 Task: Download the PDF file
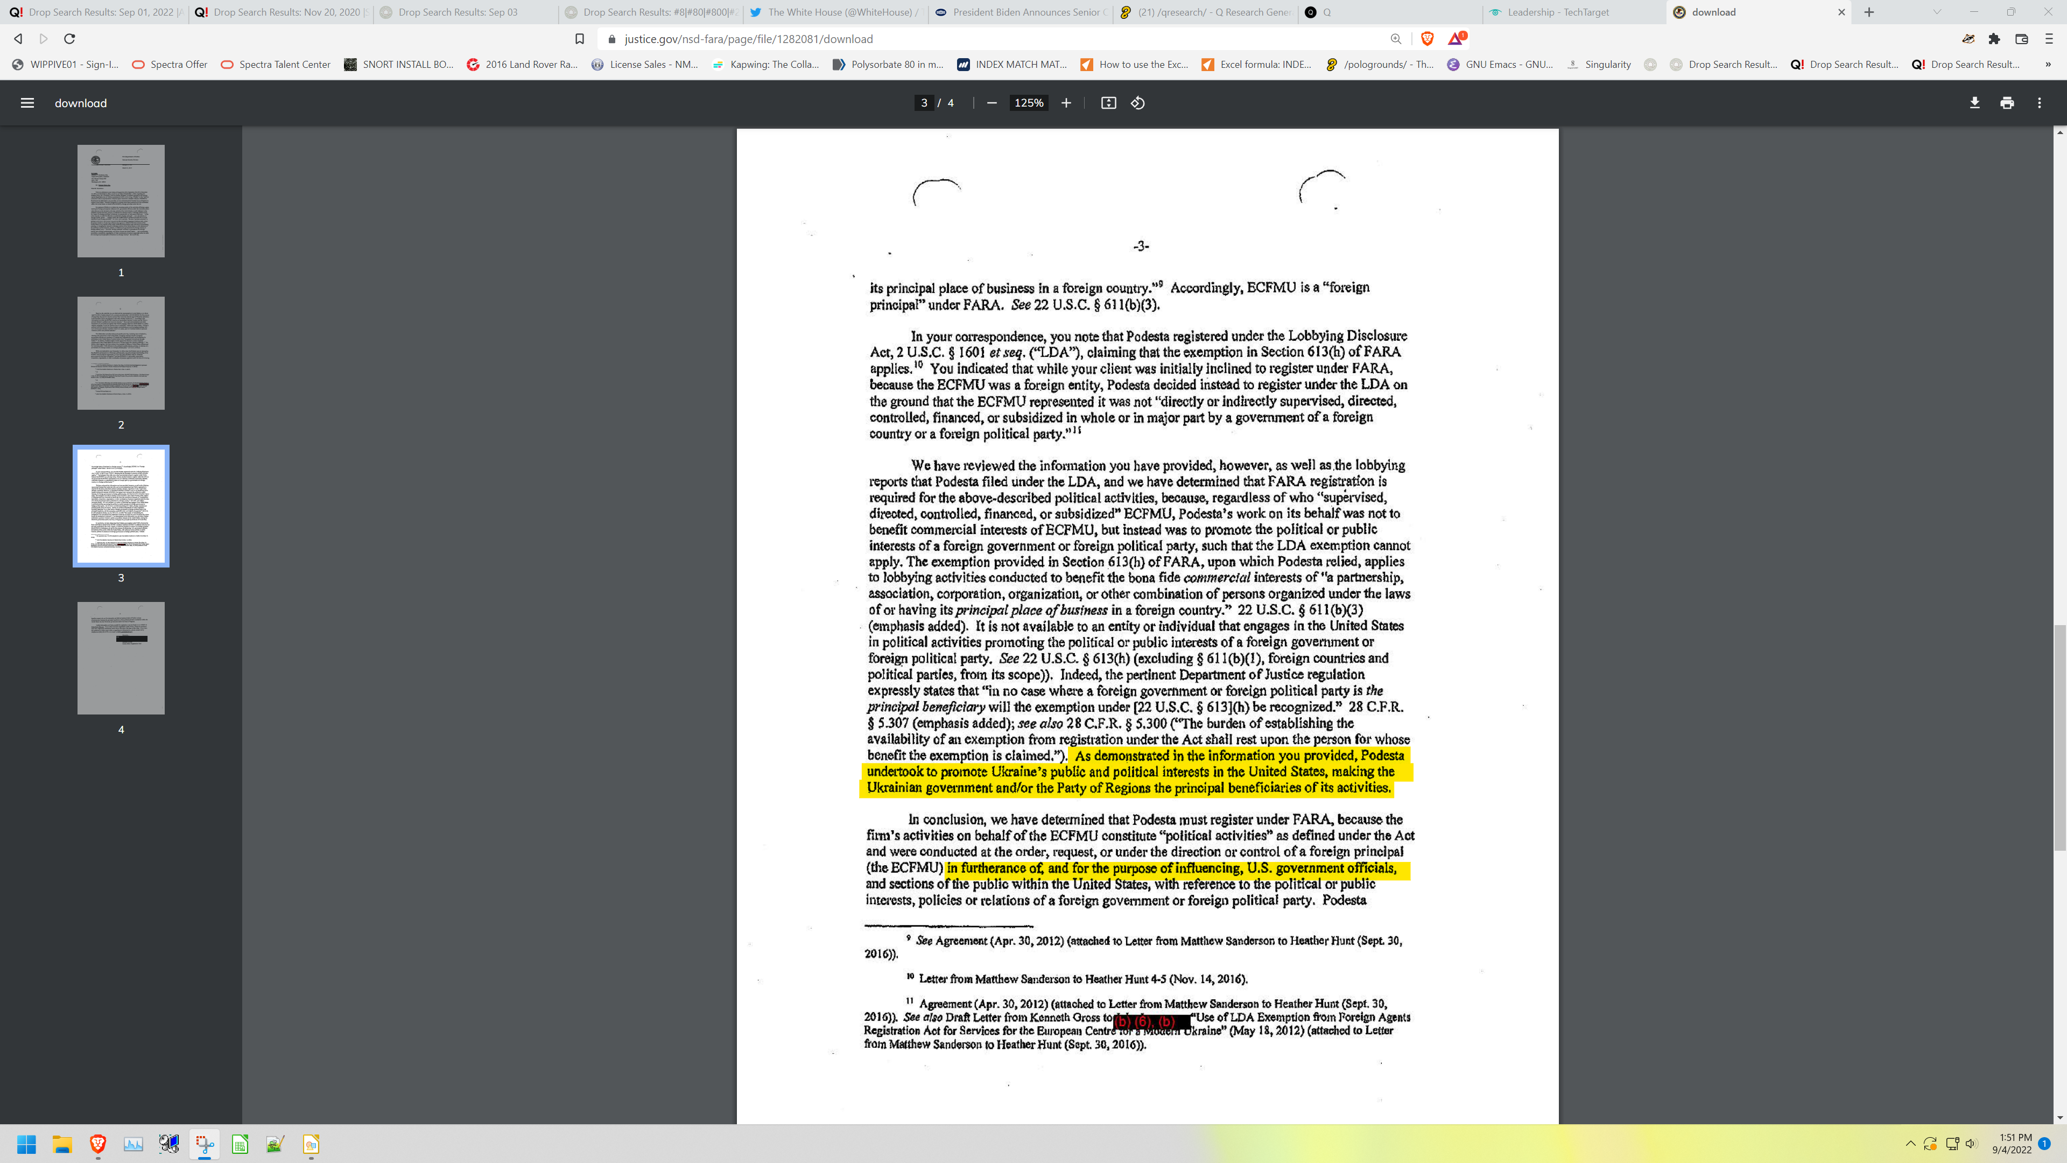1975,103
